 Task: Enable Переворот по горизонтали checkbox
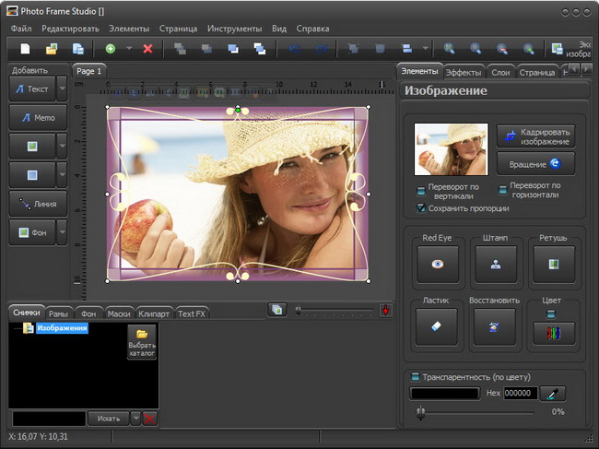(x=502, y=192)
